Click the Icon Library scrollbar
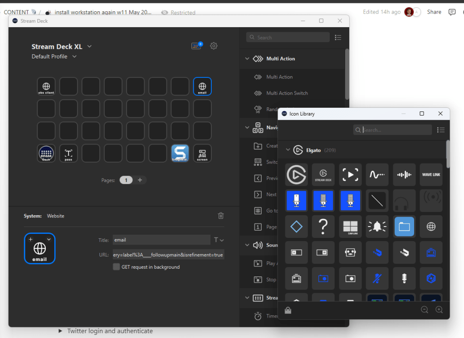Image resolution: width=464 pixels, height=338 pixels. (448, 154)
